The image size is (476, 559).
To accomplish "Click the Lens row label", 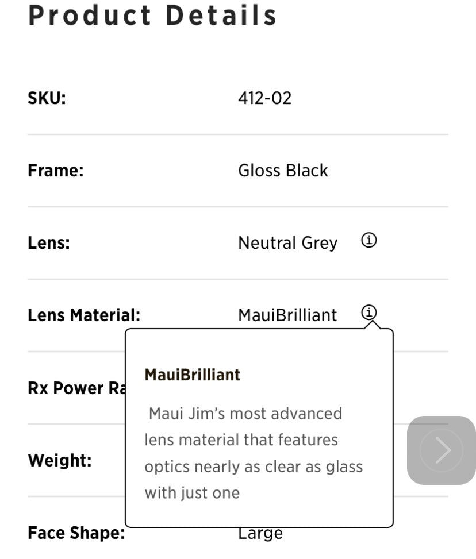I will point(48,243).
